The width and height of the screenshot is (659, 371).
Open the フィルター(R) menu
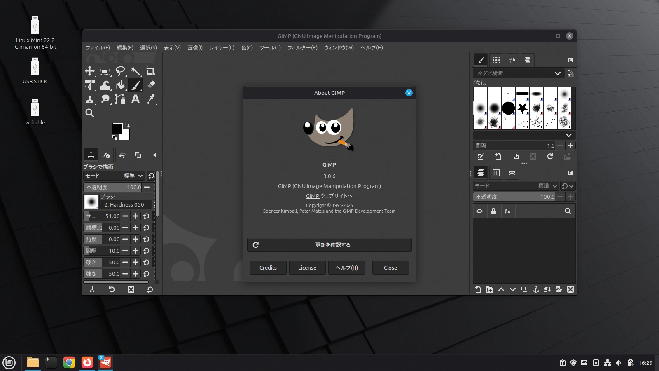(x=302, y=48)
